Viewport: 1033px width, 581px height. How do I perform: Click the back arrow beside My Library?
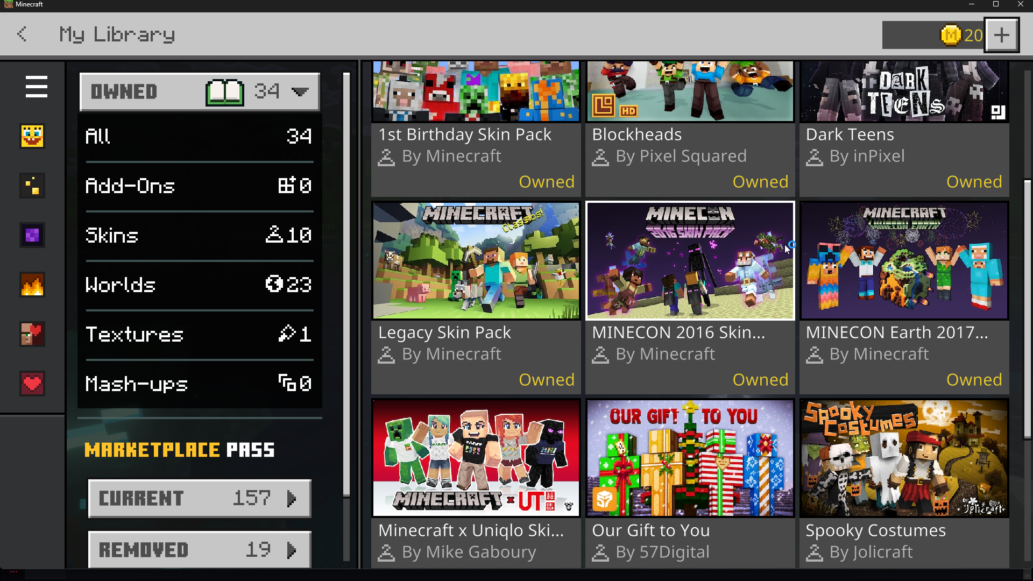click(x=22, y=34)
